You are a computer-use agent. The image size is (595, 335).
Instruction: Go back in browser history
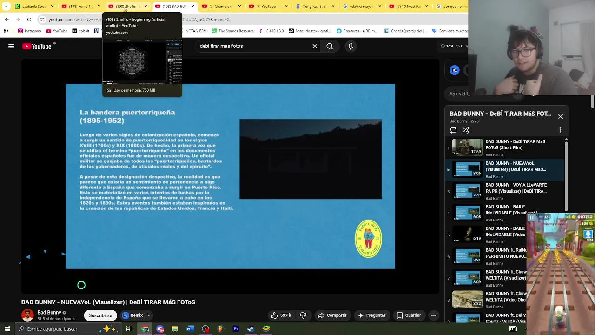point(7,20)
